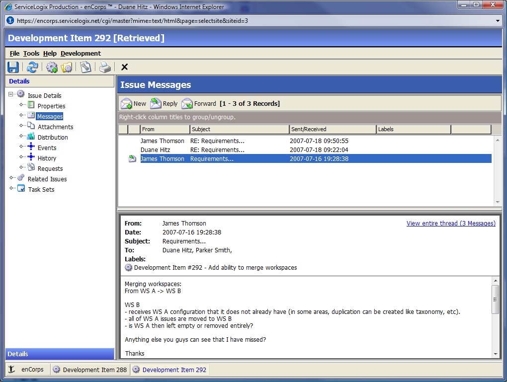This screenshot has width=507, height=382.
Task: Select the message dated 2007-07-16 19:28:38
Action: (x=305, y=158)
